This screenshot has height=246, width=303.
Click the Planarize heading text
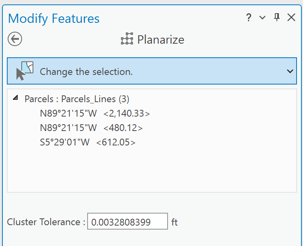[x=161, y=40]
